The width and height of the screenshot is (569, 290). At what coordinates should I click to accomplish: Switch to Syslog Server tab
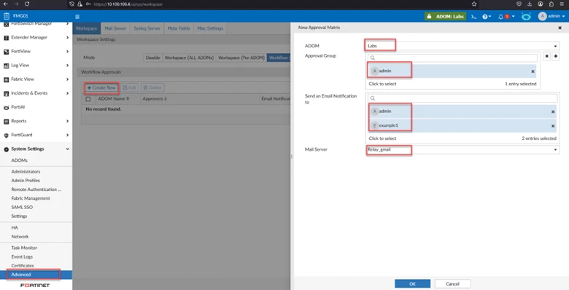(x=147, y=28)
